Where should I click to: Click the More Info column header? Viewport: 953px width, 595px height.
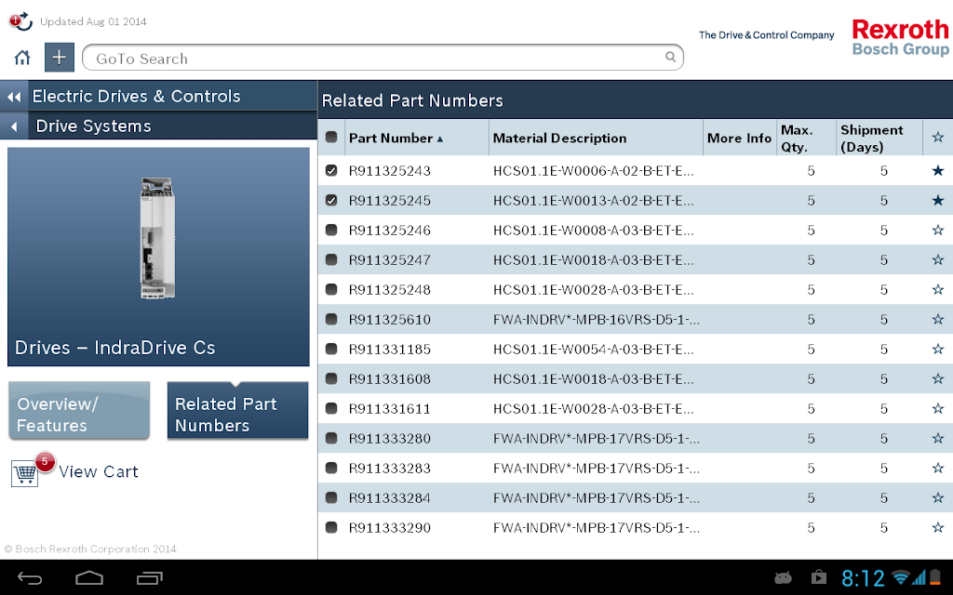pyautogui.click(x=739, y=139)
